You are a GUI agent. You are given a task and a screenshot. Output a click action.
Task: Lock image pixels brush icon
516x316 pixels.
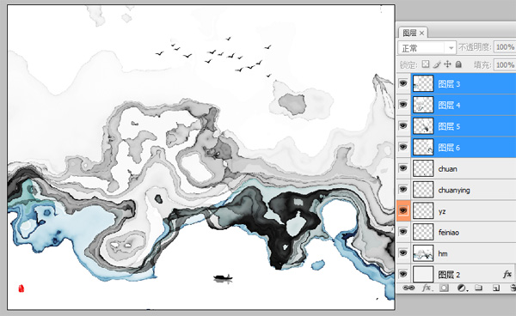(x=437, y=64)
